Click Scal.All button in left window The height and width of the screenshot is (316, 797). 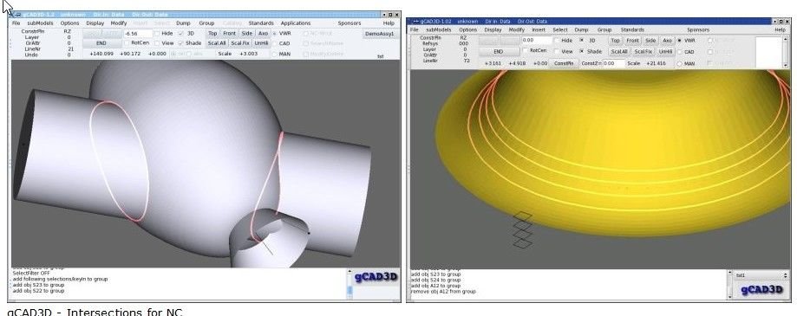point(217,43)
